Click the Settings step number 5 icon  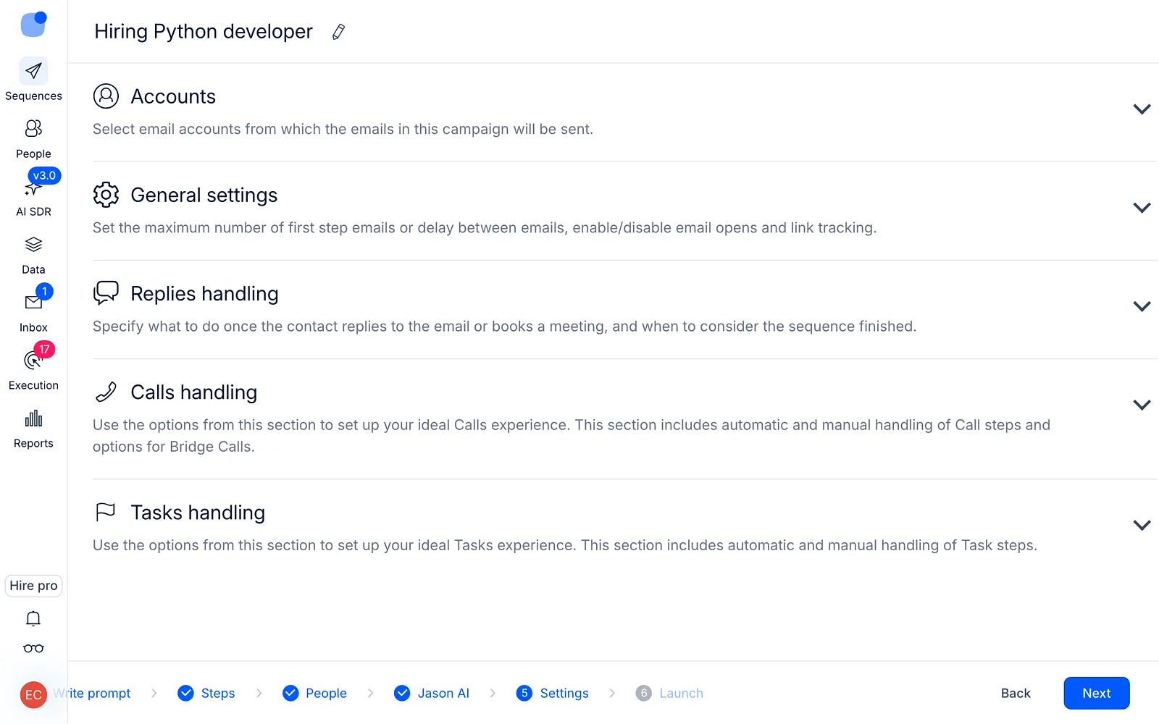[524, 693]
